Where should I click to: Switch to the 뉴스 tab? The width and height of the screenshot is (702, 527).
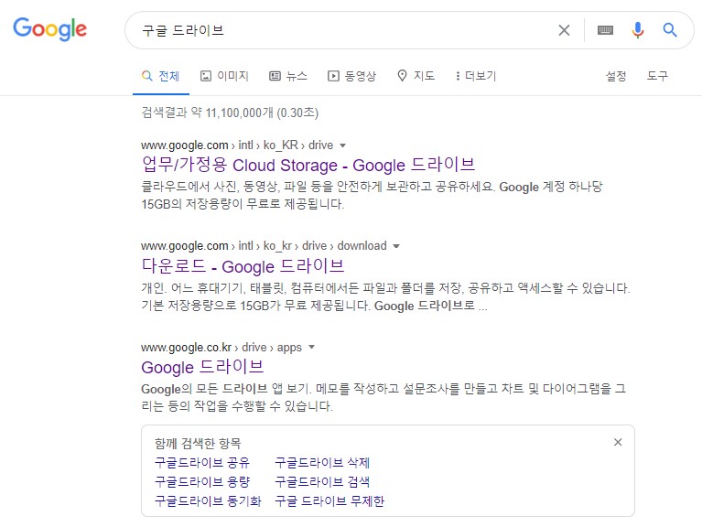(x=288, y=76)
